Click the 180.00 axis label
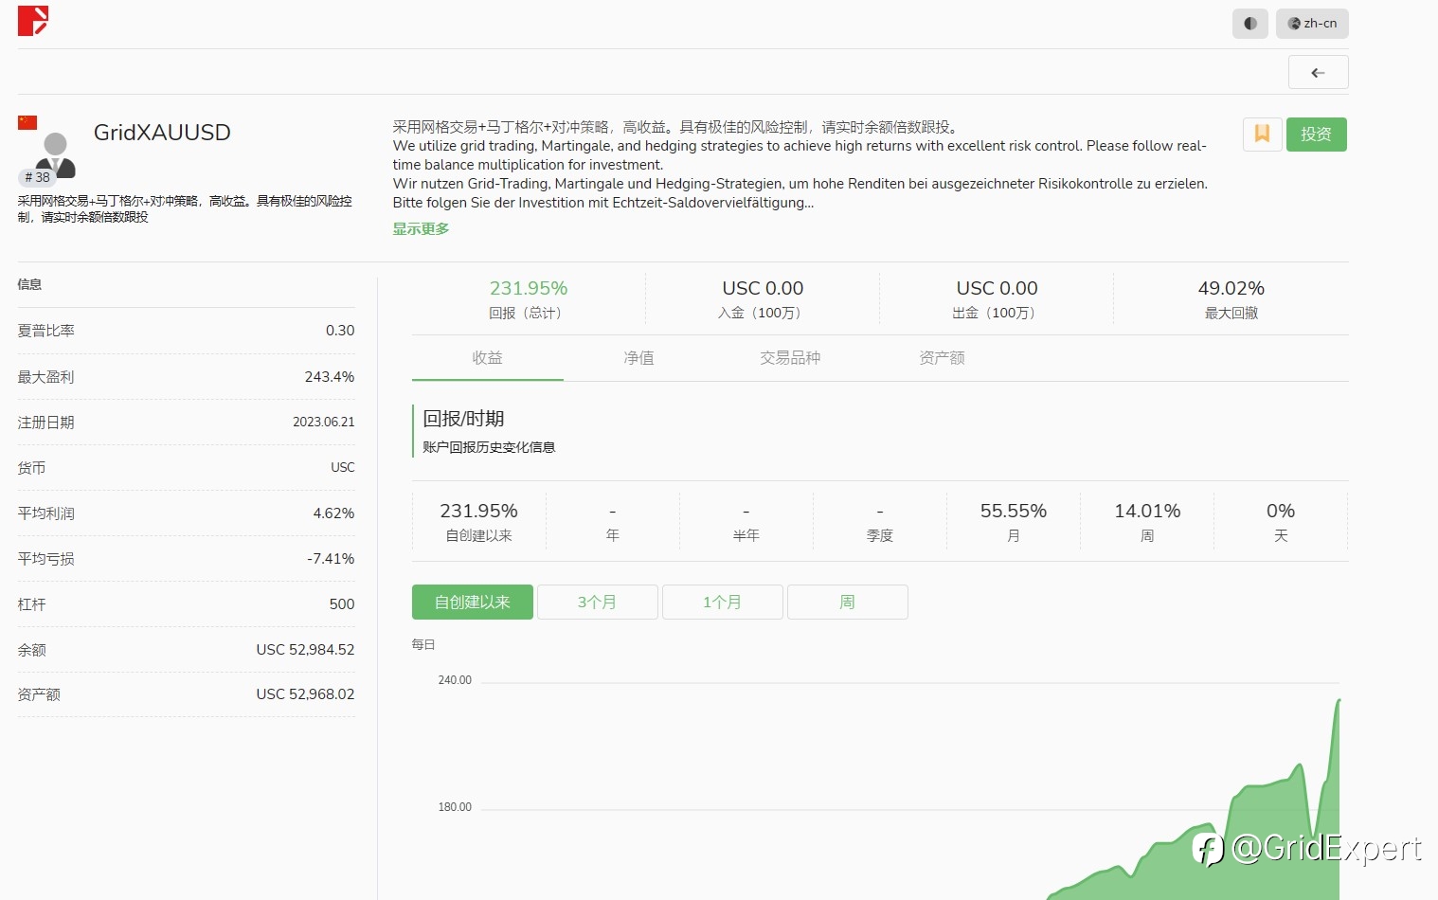Screen dimensions: 1438x900 point(455,807)
